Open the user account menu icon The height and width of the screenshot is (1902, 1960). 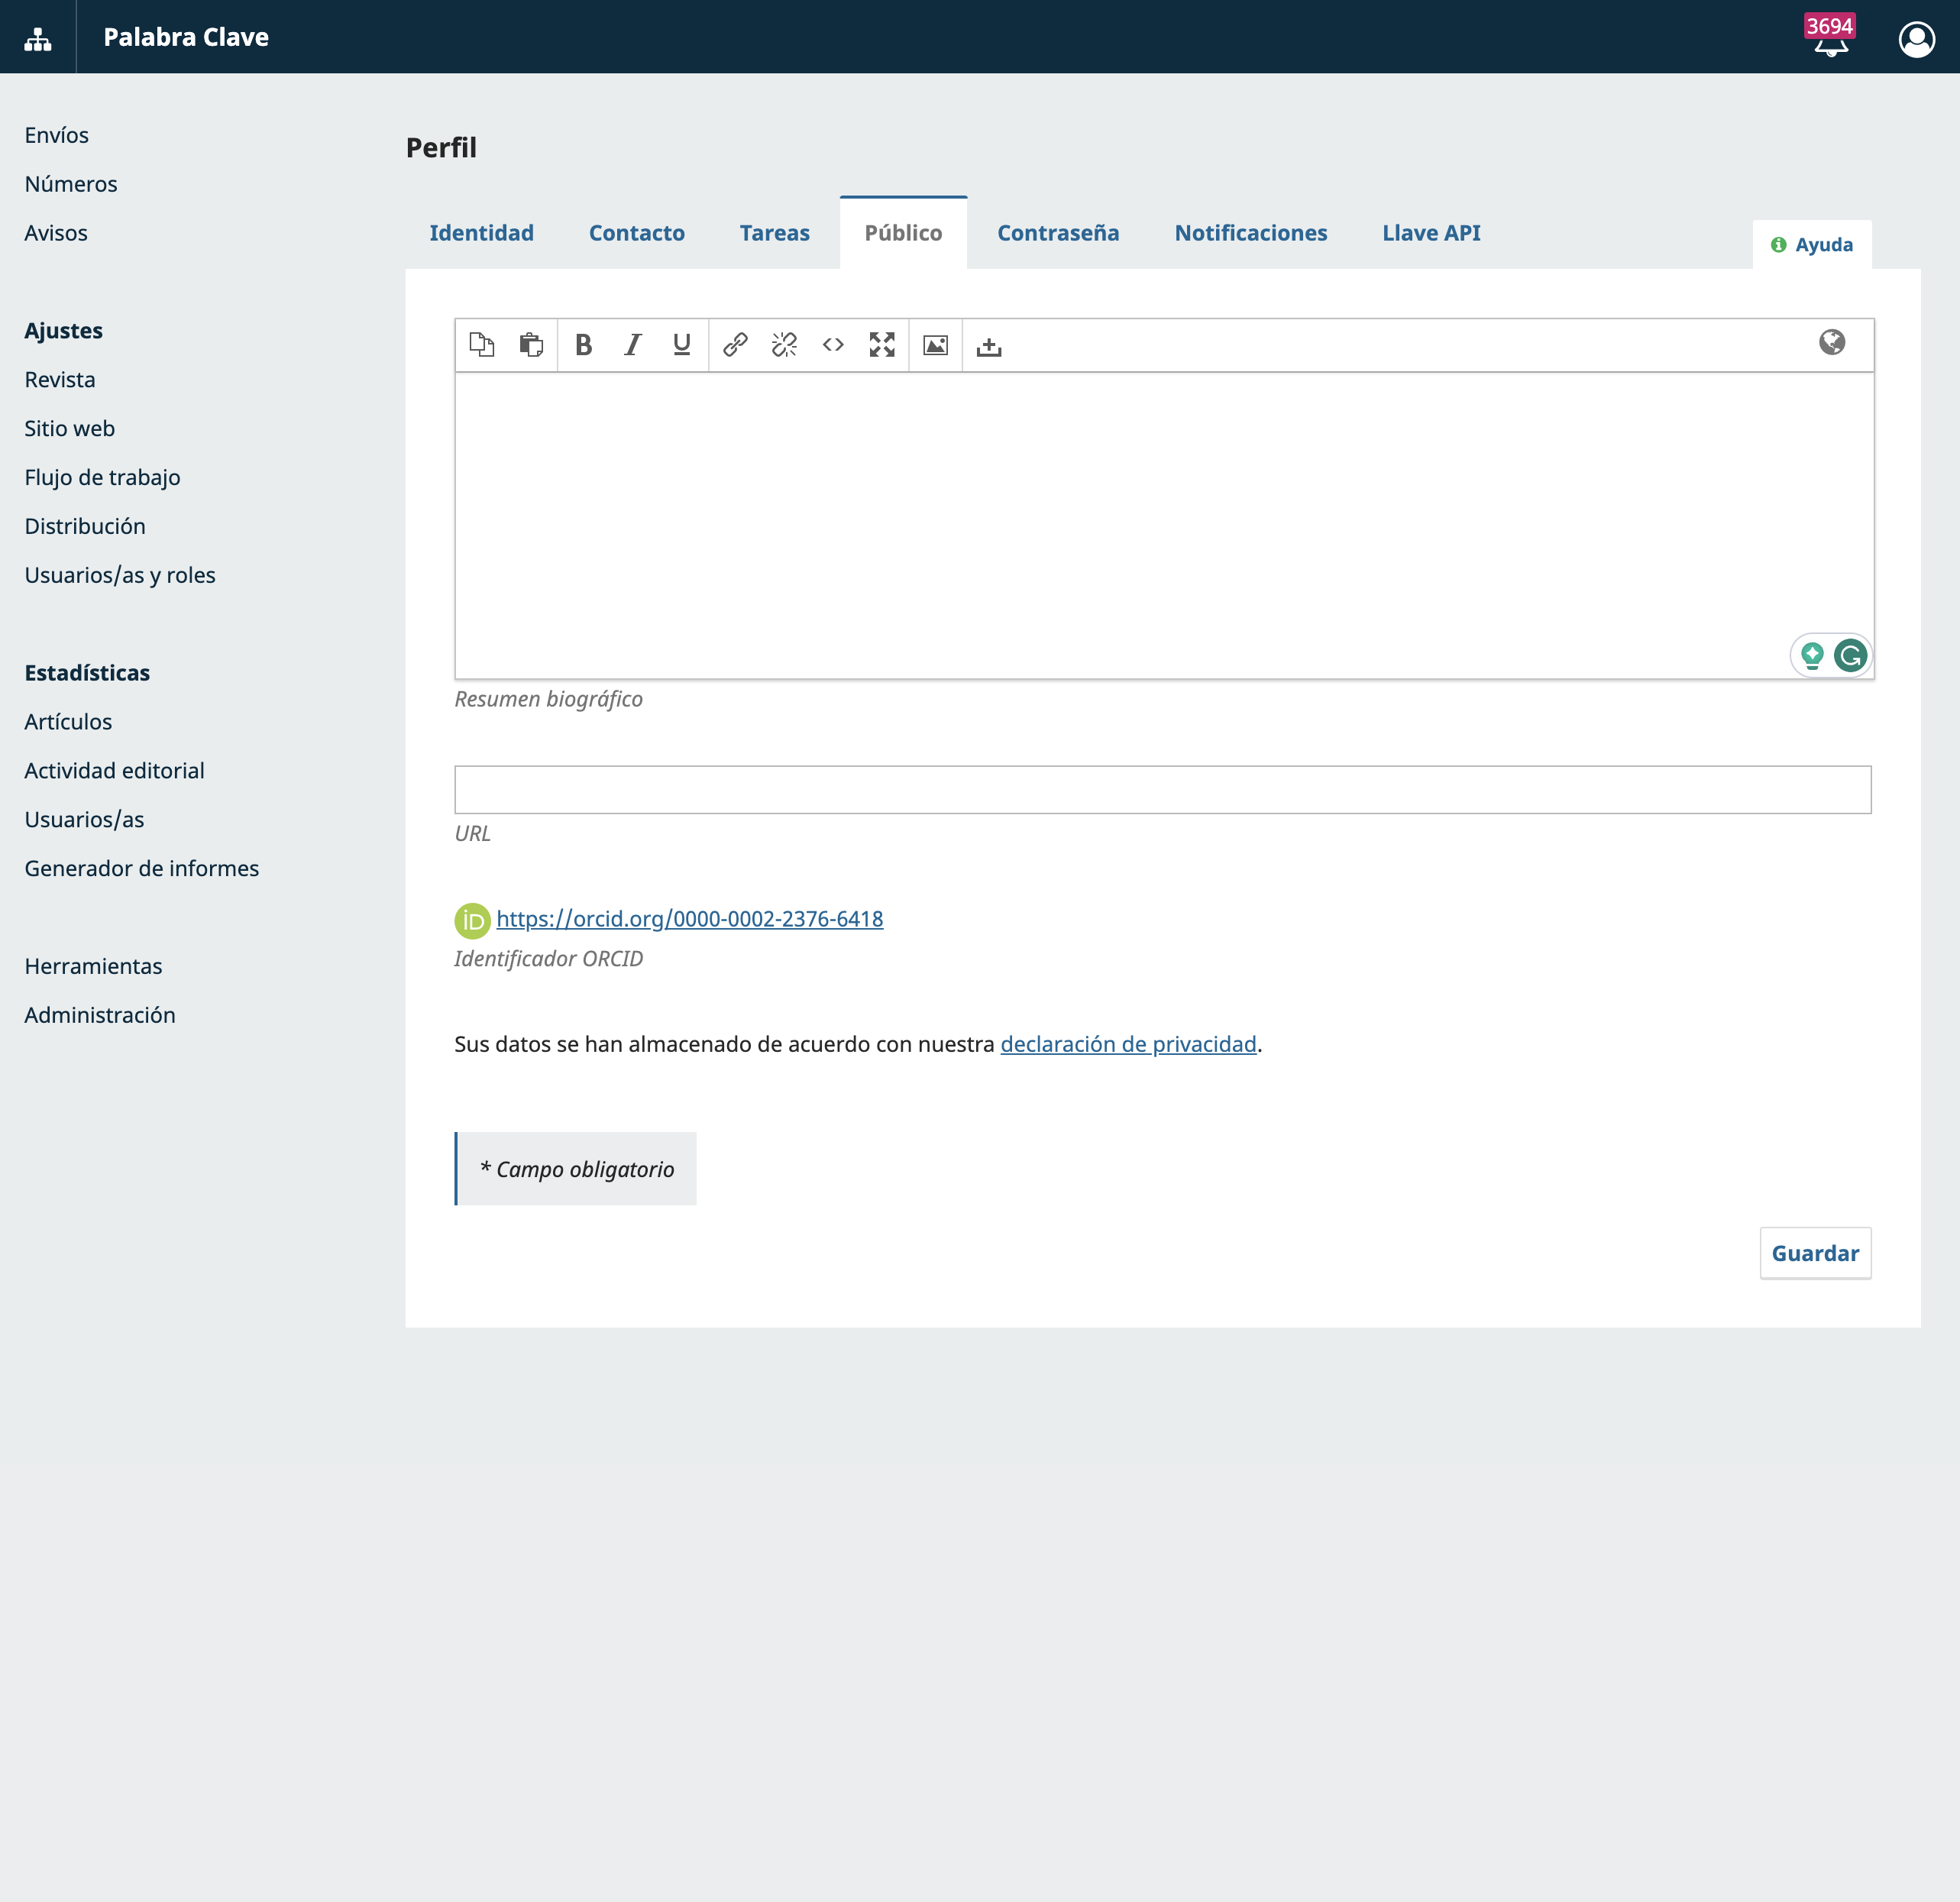tap(1916, 39)
